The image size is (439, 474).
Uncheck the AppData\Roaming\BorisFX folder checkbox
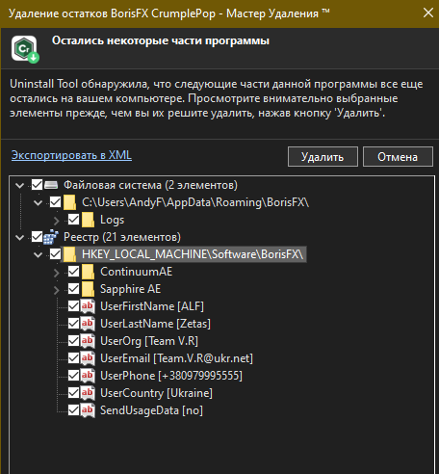tap(55, 202)
